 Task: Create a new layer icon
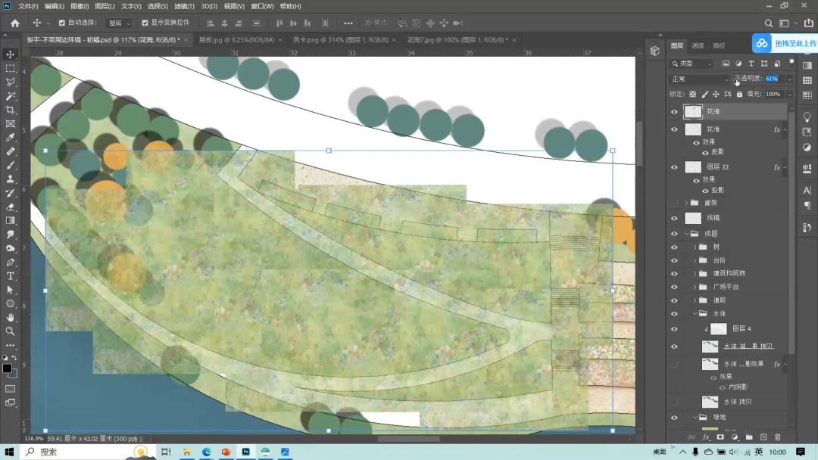(763, 437)
